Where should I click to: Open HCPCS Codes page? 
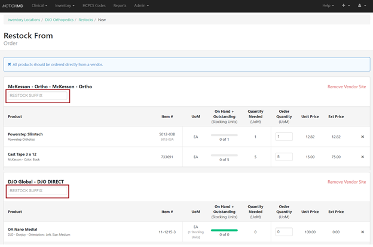94,5
